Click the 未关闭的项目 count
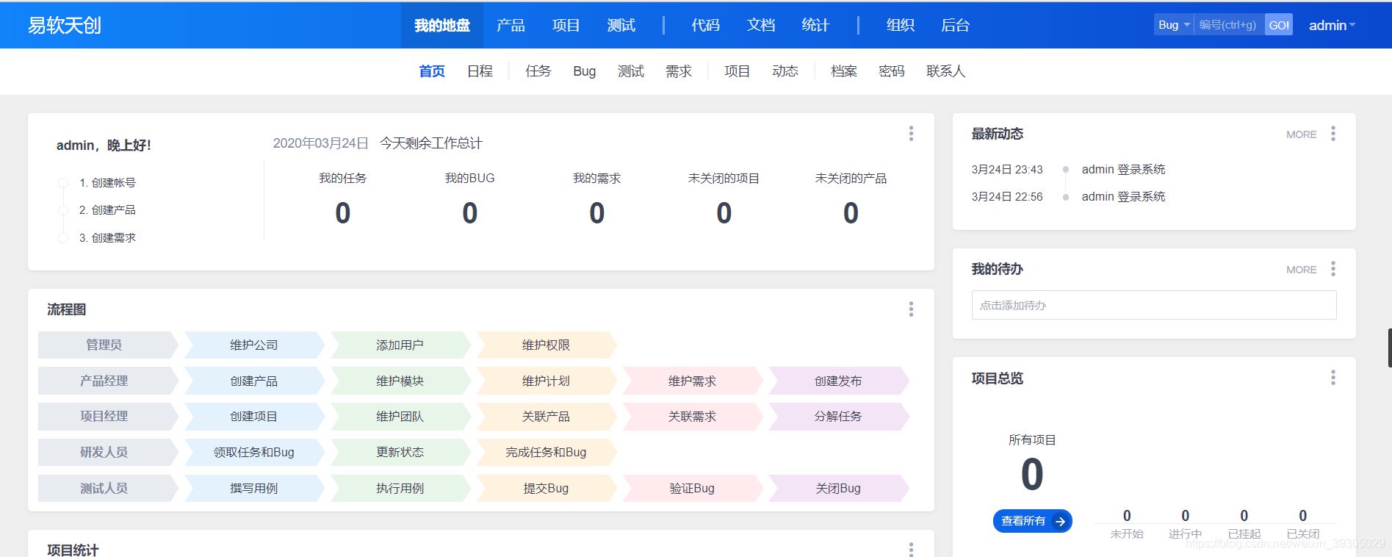1392x557 pixels. coord(724,213)
